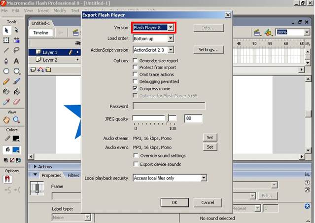
Task: Select the Free Transform tool
Action: click(6, 40)
